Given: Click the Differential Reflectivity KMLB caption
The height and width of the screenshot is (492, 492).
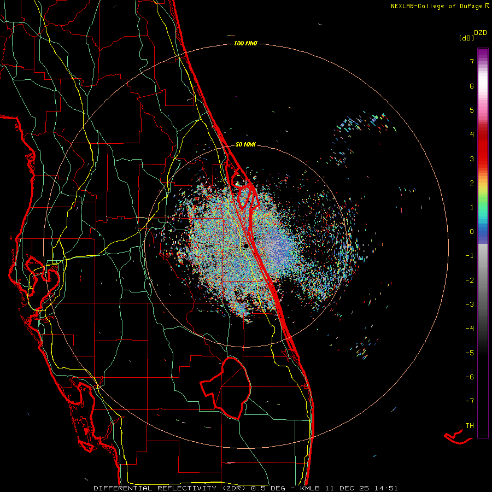Looking at the screenshot, I should (x=245, y=488).
